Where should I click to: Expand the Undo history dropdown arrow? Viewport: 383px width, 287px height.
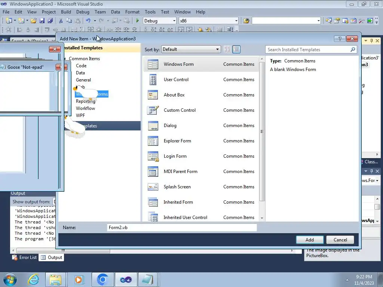[x=95, y=21]
